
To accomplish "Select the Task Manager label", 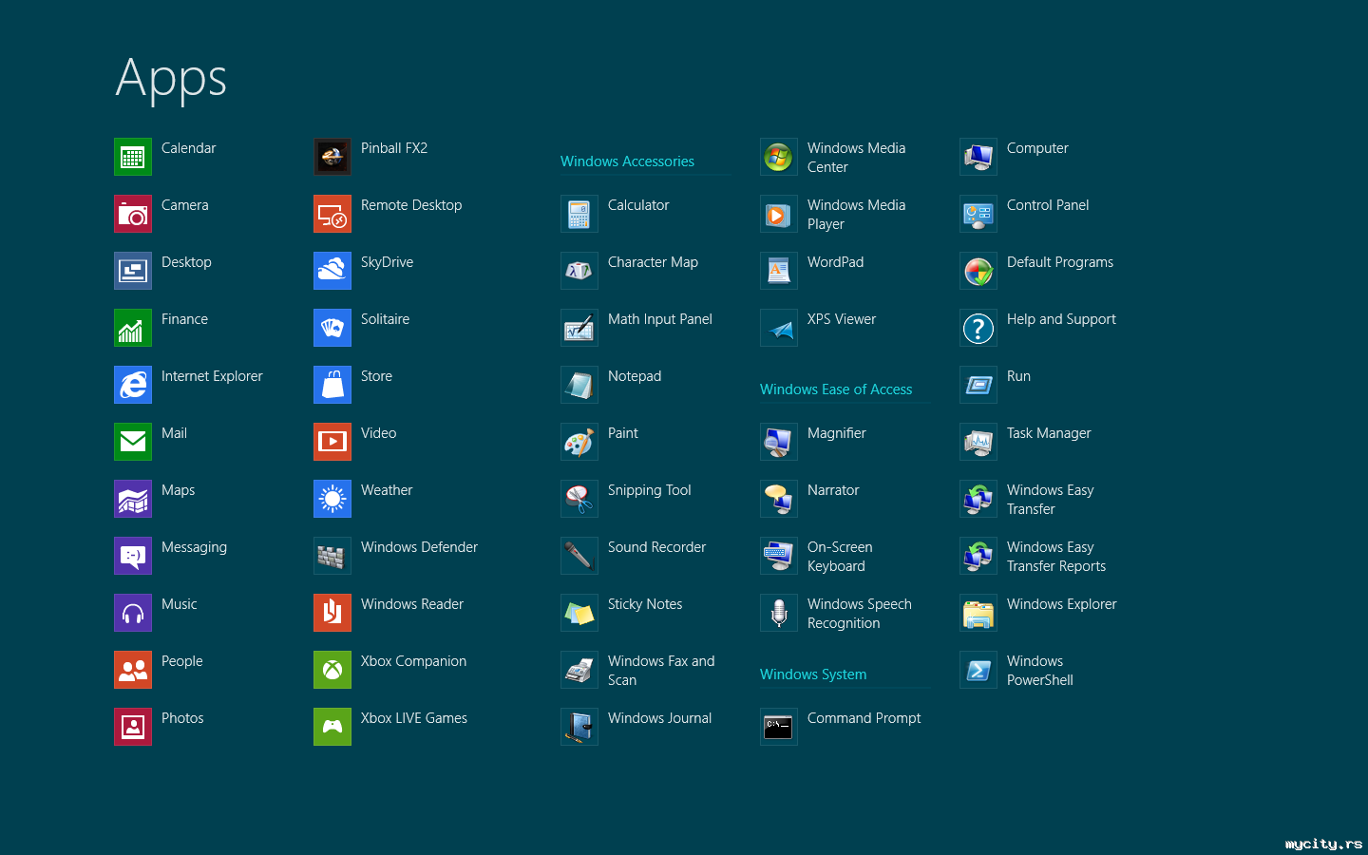I will coord(1049,433).
